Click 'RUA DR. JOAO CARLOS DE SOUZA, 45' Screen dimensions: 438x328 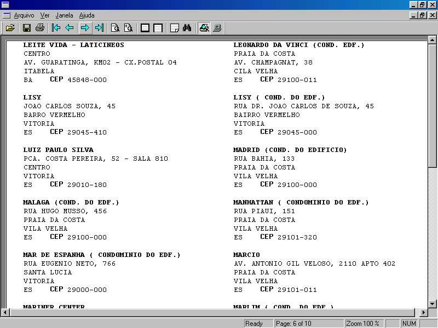click(x=304, y=106)
